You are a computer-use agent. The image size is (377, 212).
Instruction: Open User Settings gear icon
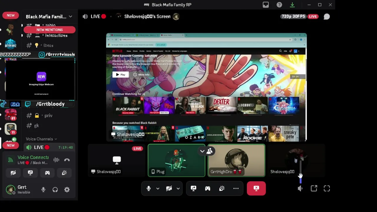[x=67, y=190]
